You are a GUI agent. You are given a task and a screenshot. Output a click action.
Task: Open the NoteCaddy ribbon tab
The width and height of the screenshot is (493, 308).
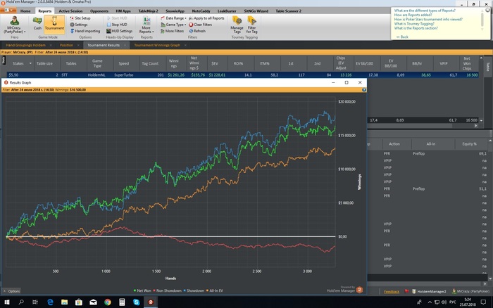coord(201,11)
